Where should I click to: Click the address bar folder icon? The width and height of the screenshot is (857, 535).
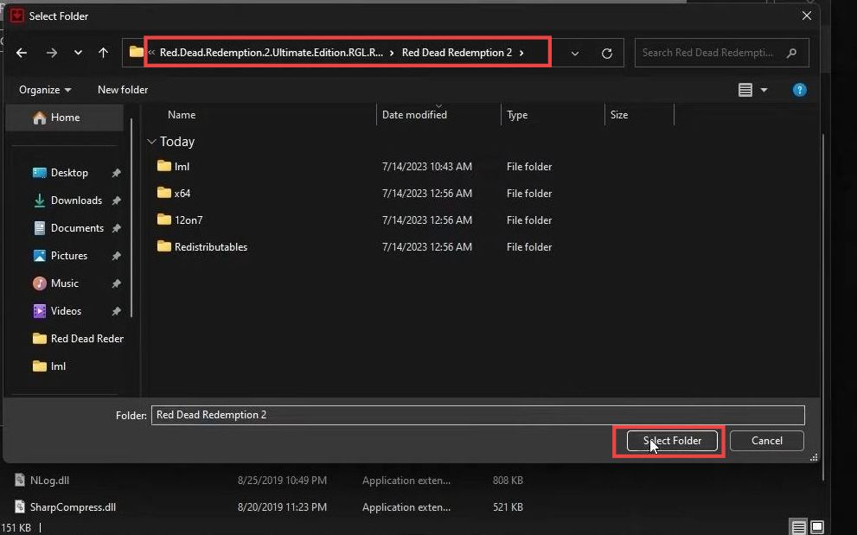coord(136,53)
